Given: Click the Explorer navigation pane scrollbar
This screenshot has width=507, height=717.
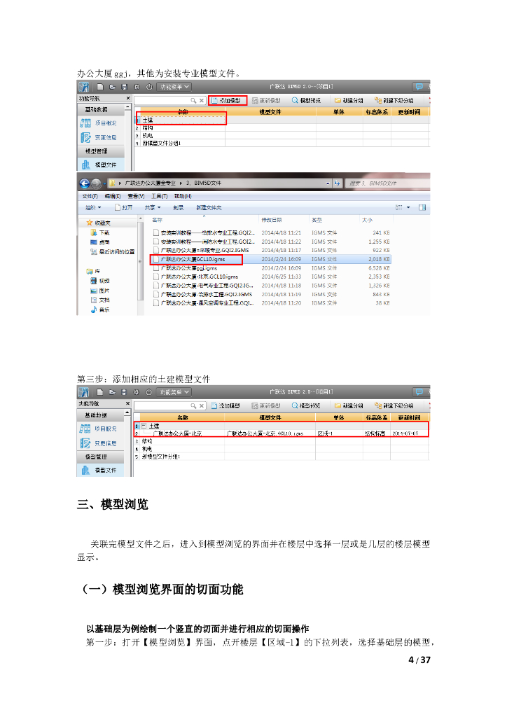Looking at the screenshot, I should coord(140,263).
